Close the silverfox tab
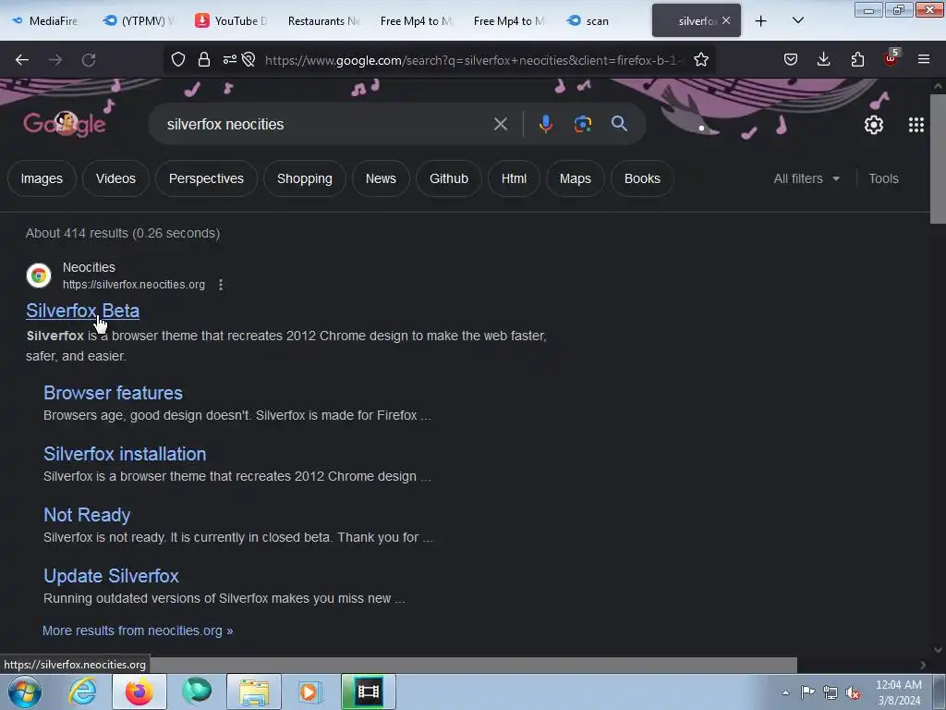This screenshot has width=946, height=710. pos(726,20)
